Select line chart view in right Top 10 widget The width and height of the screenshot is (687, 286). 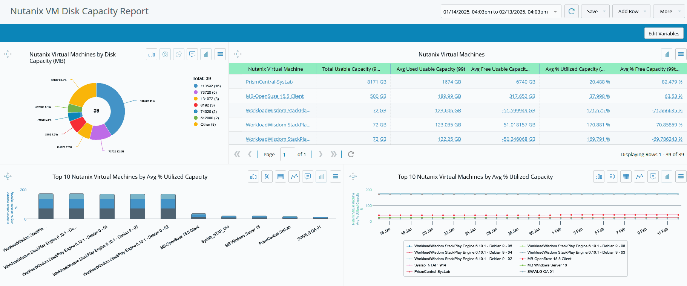639,176
